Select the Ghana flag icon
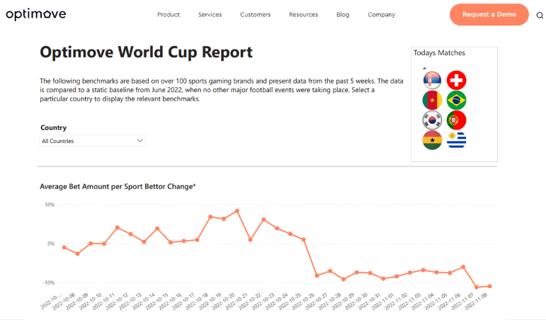This screenshot has width=546, height=320. [x=432, y=140]
